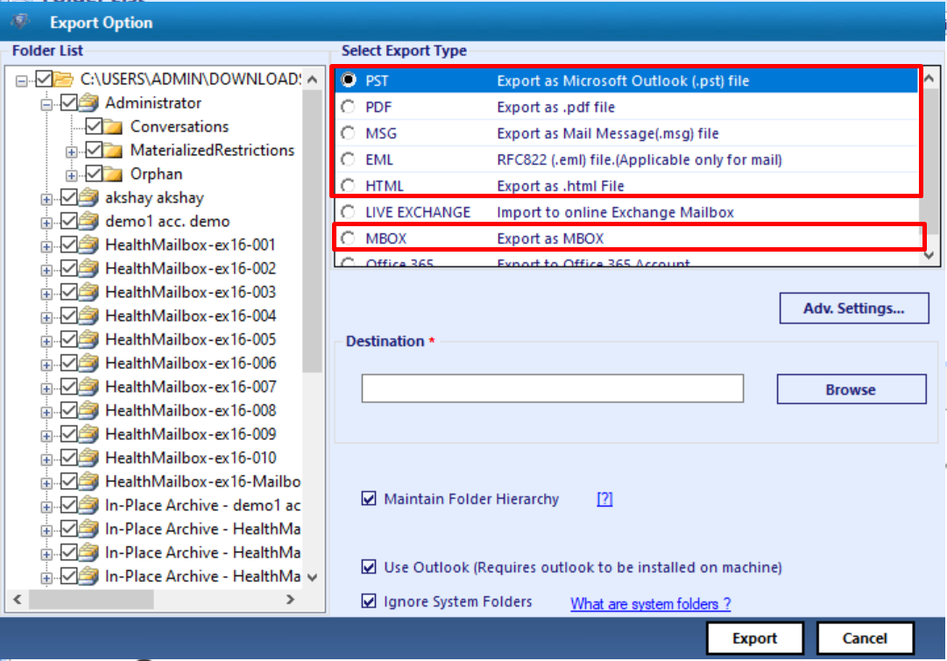Collapse the root C:\USERS\ADMIN tree node
Screen dimensions: 947x661
click(22, 81)
